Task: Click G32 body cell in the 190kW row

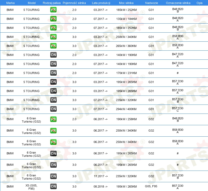Action: point(151,119)
